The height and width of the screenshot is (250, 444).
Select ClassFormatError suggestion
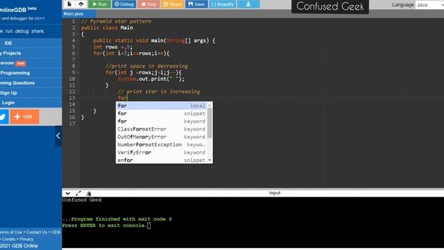tap(162, 129)
